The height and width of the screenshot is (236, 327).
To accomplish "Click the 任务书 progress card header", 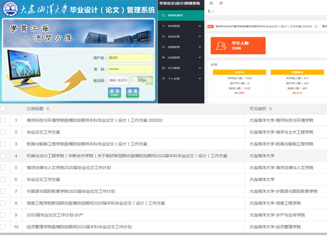I will point(239,72).
